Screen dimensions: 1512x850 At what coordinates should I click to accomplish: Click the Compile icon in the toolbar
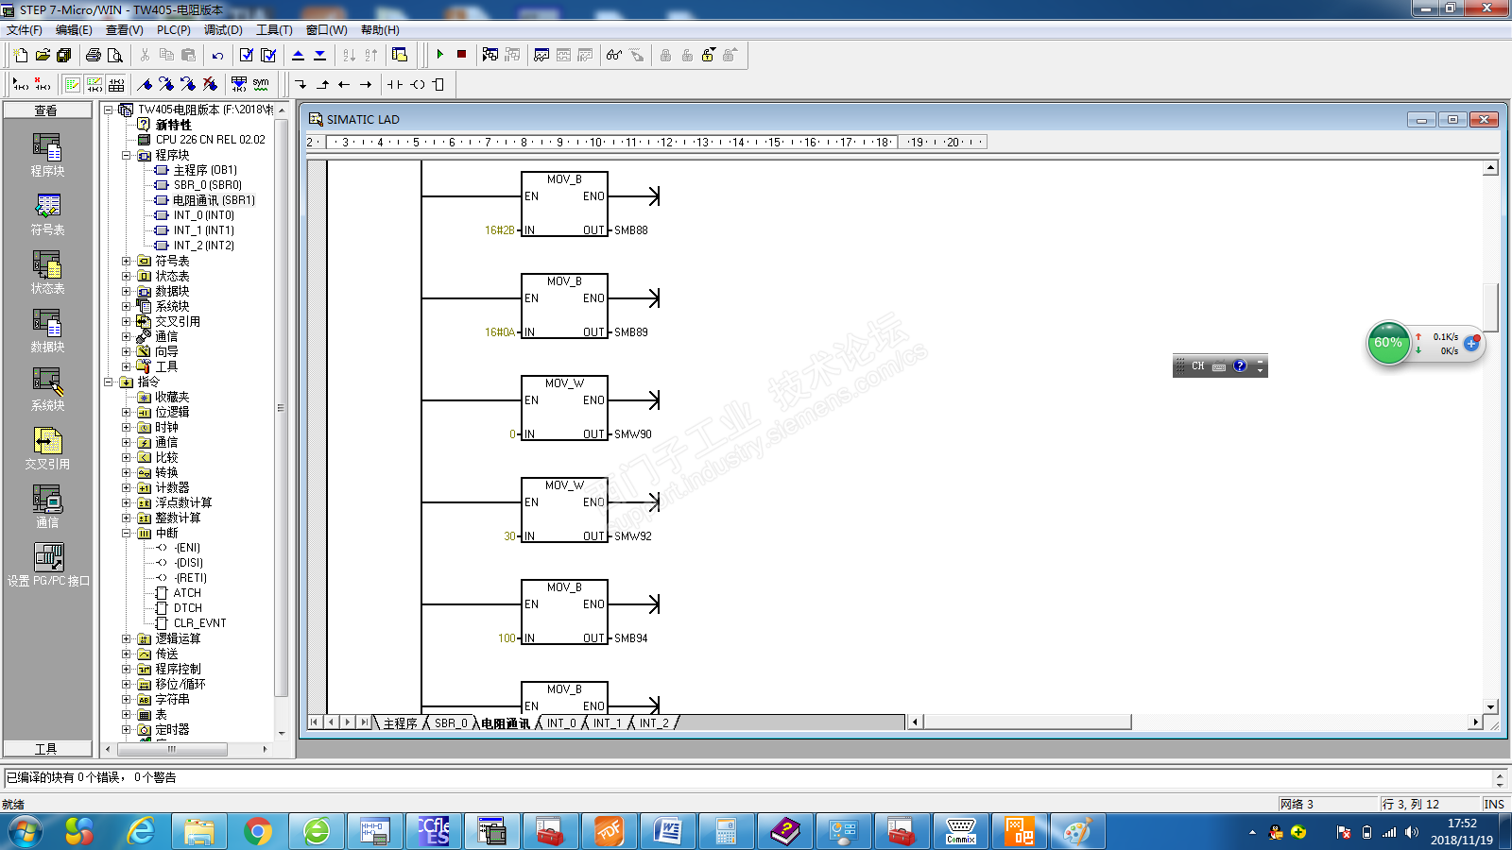(x=247, y=55)
